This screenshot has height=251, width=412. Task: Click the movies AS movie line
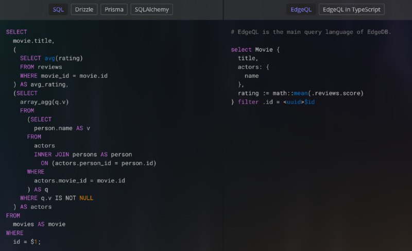click(39, 224)
